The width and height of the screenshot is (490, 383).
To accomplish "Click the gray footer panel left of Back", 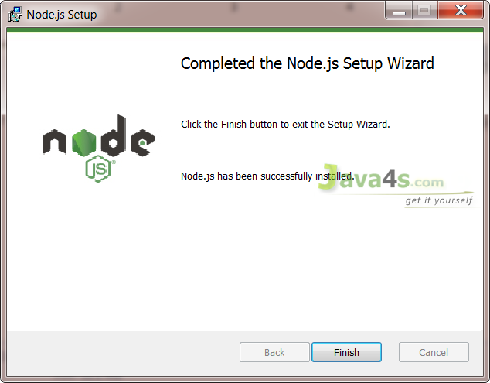I will [x=123, y=353].
